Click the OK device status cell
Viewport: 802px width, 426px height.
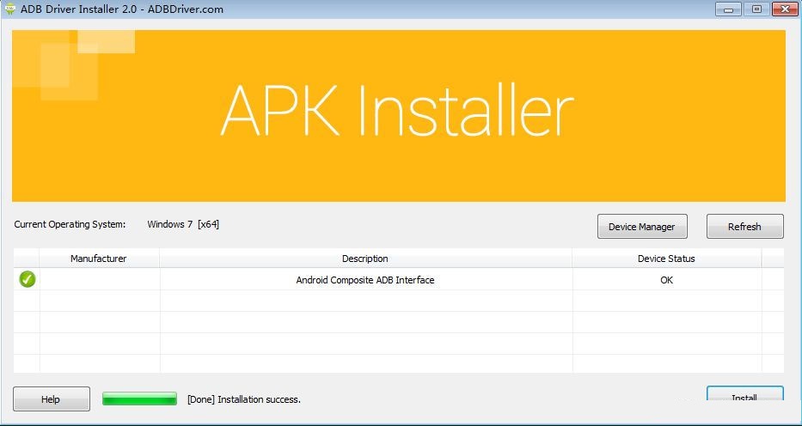[x=666, y=280]
